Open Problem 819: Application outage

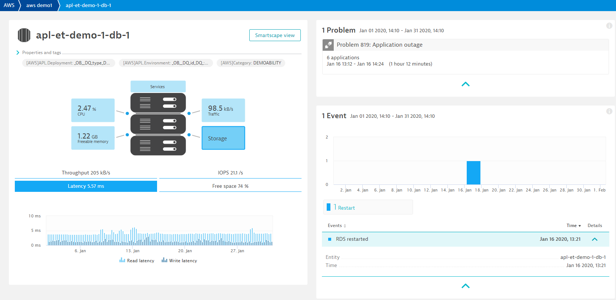(379, 45)
